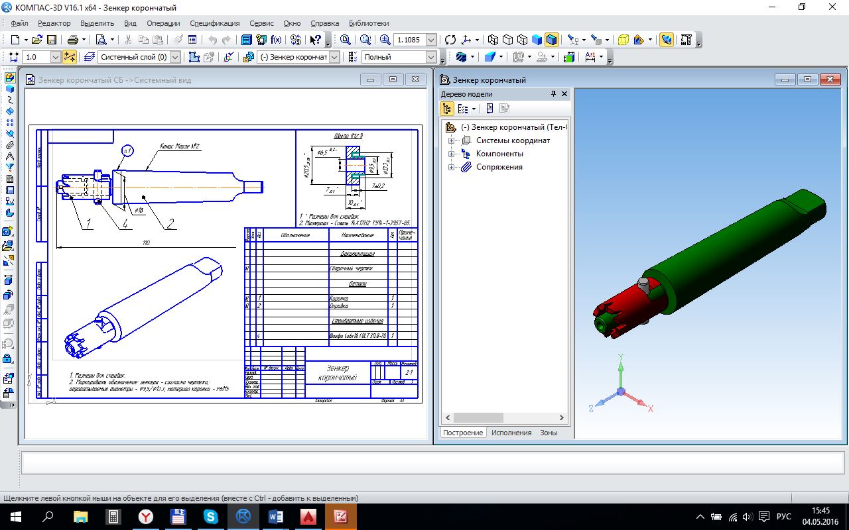Open the Операции menu

(163, 23)
